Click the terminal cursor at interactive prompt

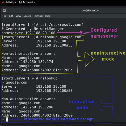[7, 120]
